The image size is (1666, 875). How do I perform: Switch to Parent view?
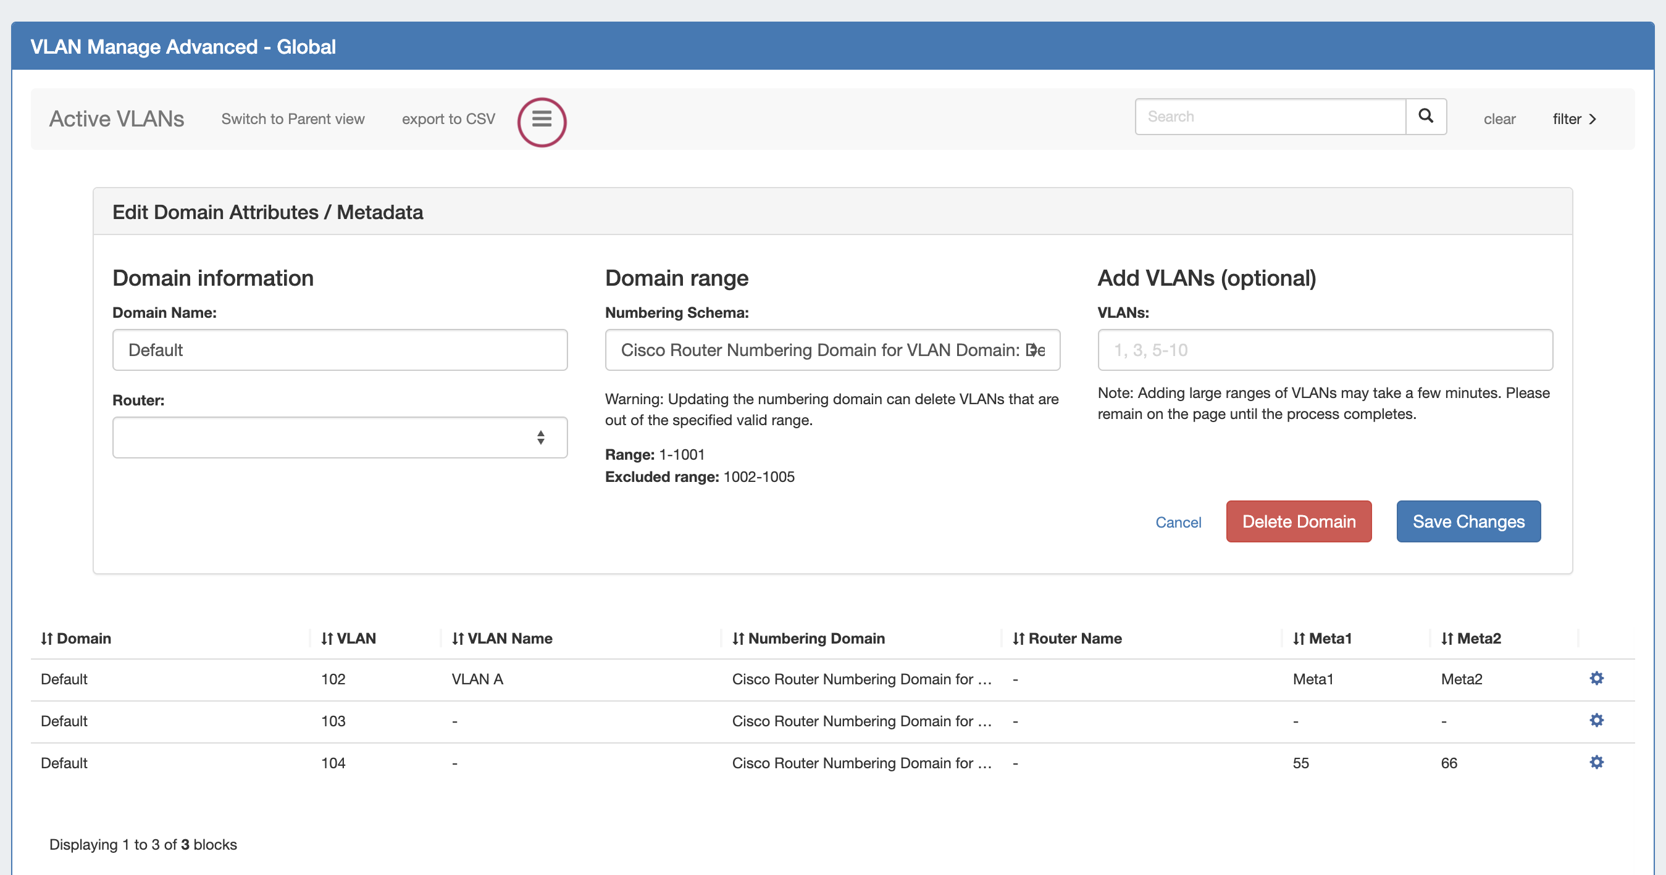pyautogui.click(x=292, y=119)
